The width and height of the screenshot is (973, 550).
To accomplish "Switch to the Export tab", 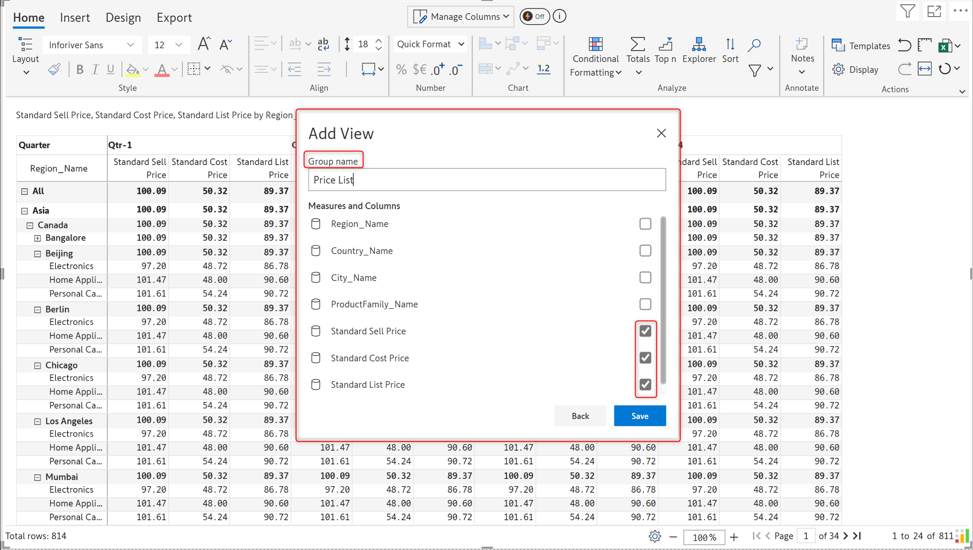I will [174, 17].
